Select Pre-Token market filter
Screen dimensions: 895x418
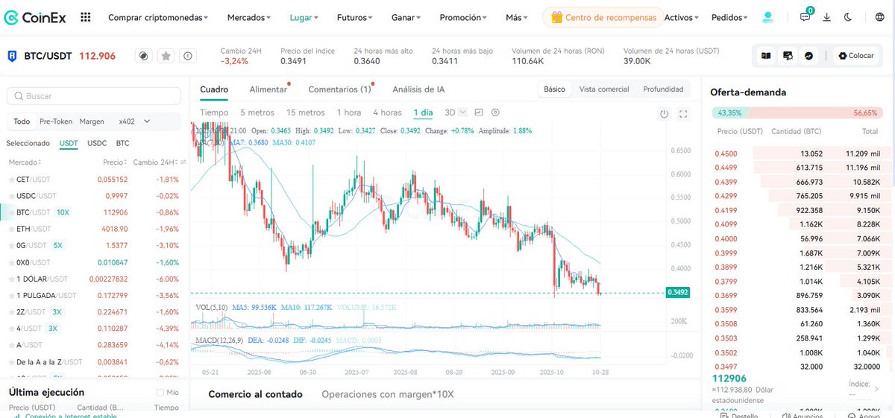[56, 121]
